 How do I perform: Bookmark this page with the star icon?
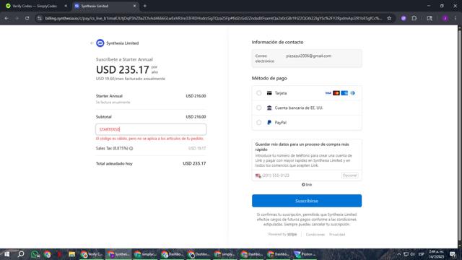coord(389,18)
